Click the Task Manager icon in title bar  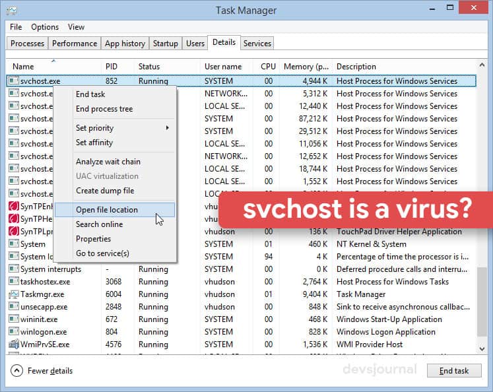point(13,11)
